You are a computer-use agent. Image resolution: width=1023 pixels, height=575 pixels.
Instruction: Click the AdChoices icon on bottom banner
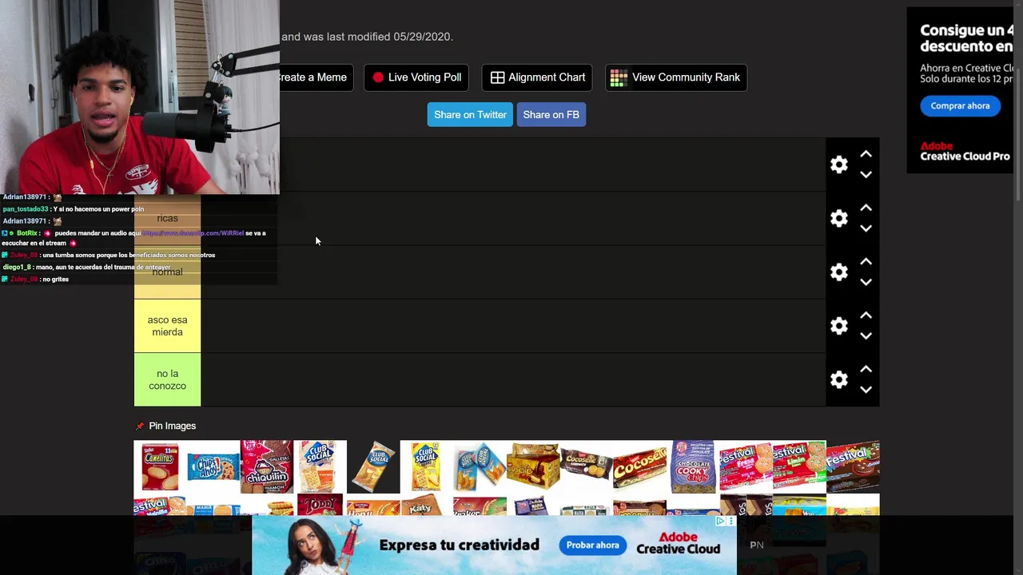(x=720, y=521)
